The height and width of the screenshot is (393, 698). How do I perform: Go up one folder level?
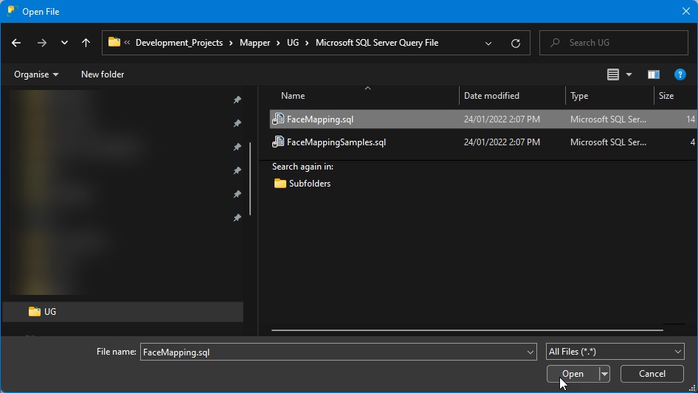tap(86, 43)
